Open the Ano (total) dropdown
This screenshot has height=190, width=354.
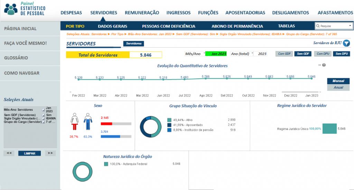(253, 53)
